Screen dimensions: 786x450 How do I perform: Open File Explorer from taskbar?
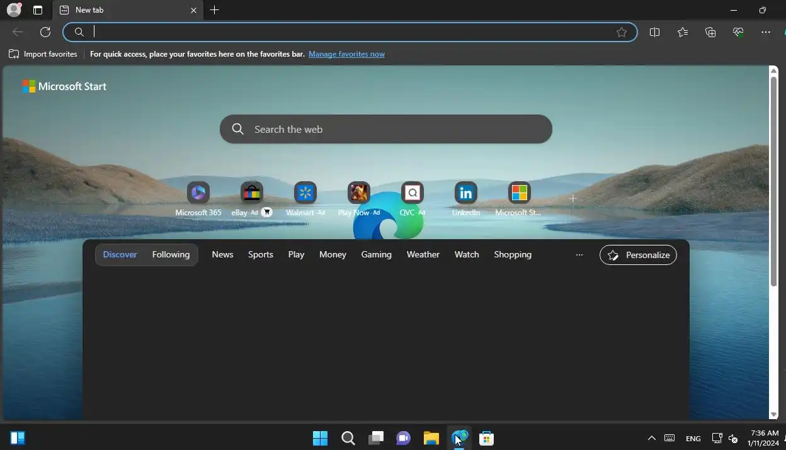tap(431, 438)
